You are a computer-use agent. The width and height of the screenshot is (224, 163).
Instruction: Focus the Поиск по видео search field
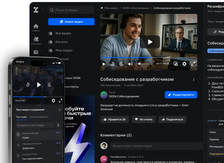tap(71, 10)
